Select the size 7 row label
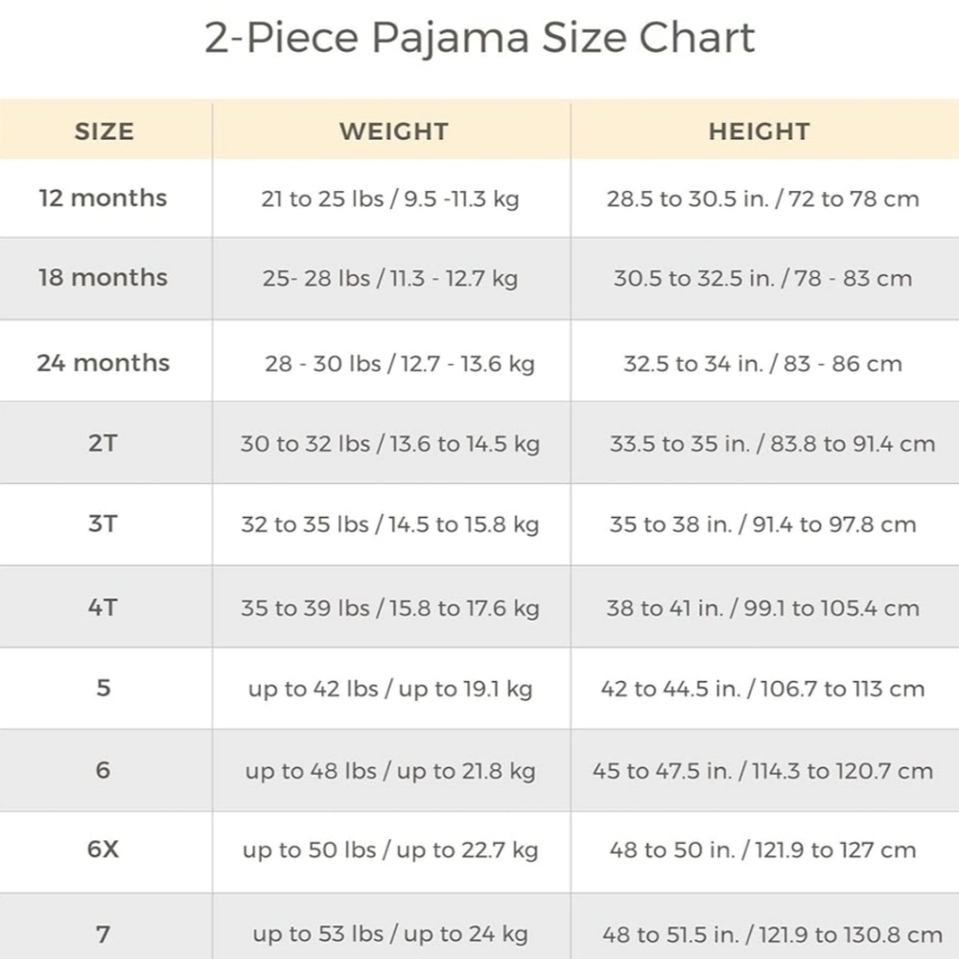 coord(104,934)
